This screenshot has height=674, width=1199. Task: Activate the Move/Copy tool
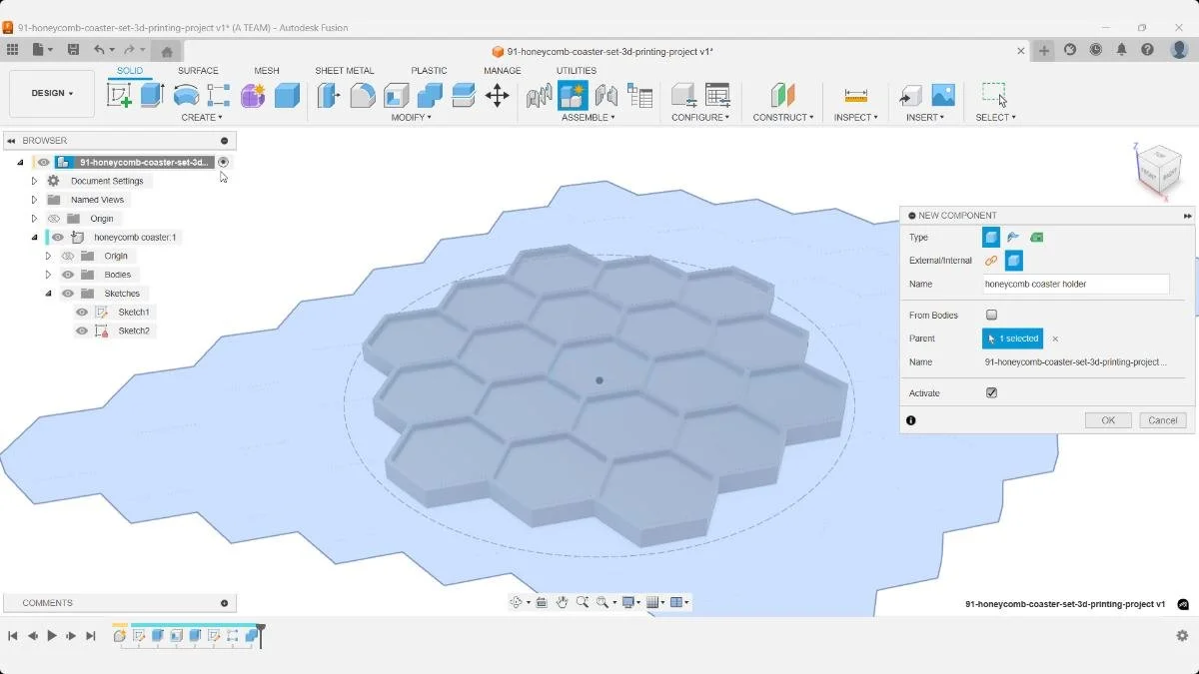(499, 94)
